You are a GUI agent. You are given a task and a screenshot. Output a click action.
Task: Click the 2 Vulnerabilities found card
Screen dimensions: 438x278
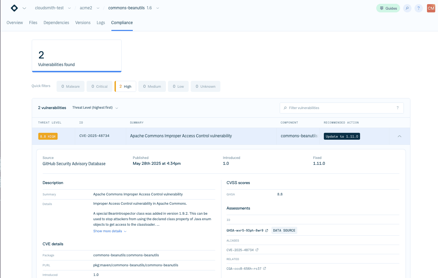pyautogui.click(x=77, y=56)
